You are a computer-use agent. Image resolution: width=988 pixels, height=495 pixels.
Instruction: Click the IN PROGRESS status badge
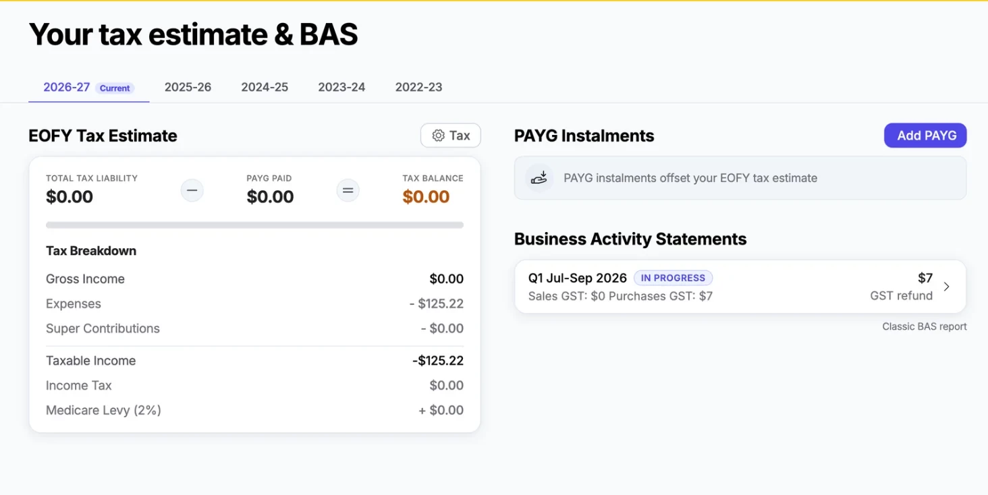(x=673, y=278)
